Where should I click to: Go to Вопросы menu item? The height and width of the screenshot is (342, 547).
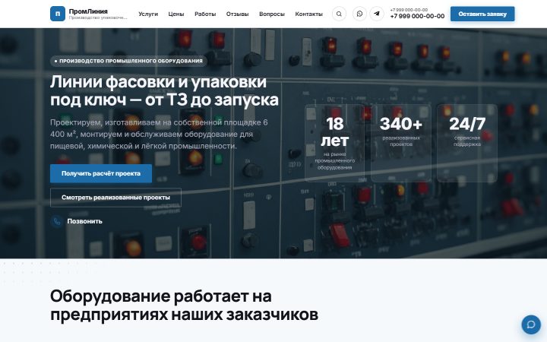[272, 14]
